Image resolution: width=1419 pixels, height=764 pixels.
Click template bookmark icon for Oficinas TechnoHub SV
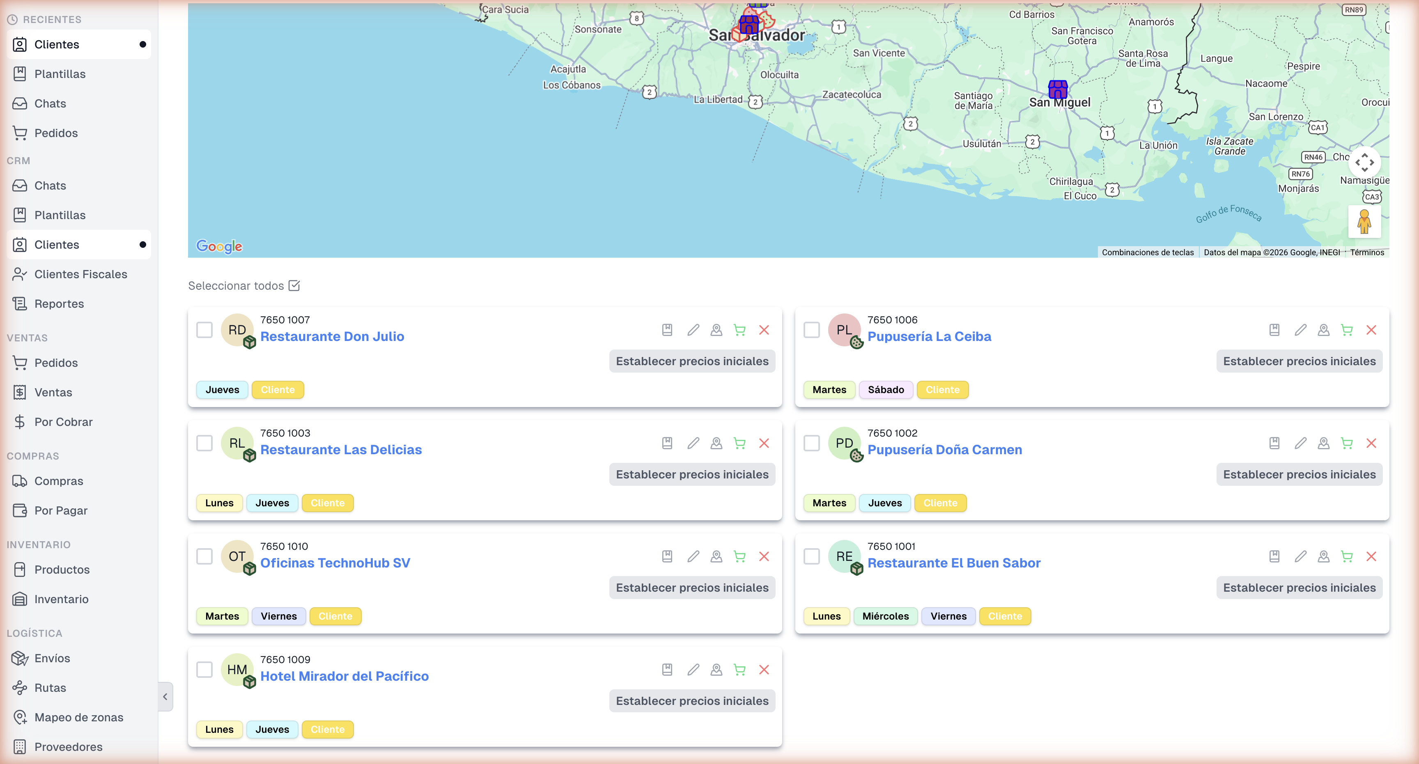667,556
